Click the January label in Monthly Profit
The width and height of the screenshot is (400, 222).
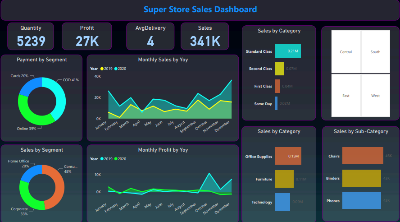(101, 207)
